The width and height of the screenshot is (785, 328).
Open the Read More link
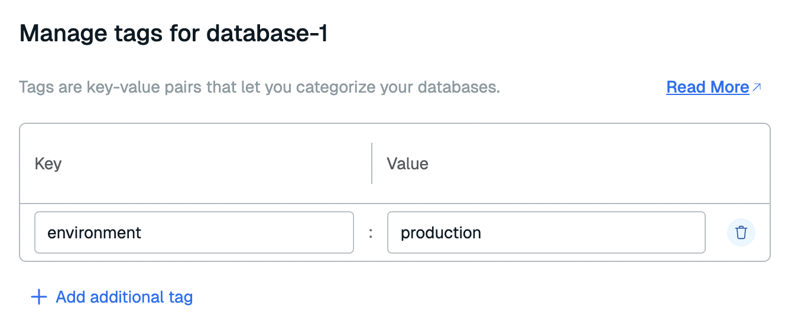click(707, 87)
